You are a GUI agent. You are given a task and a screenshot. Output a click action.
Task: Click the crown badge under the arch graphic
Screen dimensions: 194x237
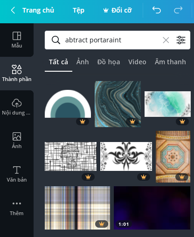83,122
